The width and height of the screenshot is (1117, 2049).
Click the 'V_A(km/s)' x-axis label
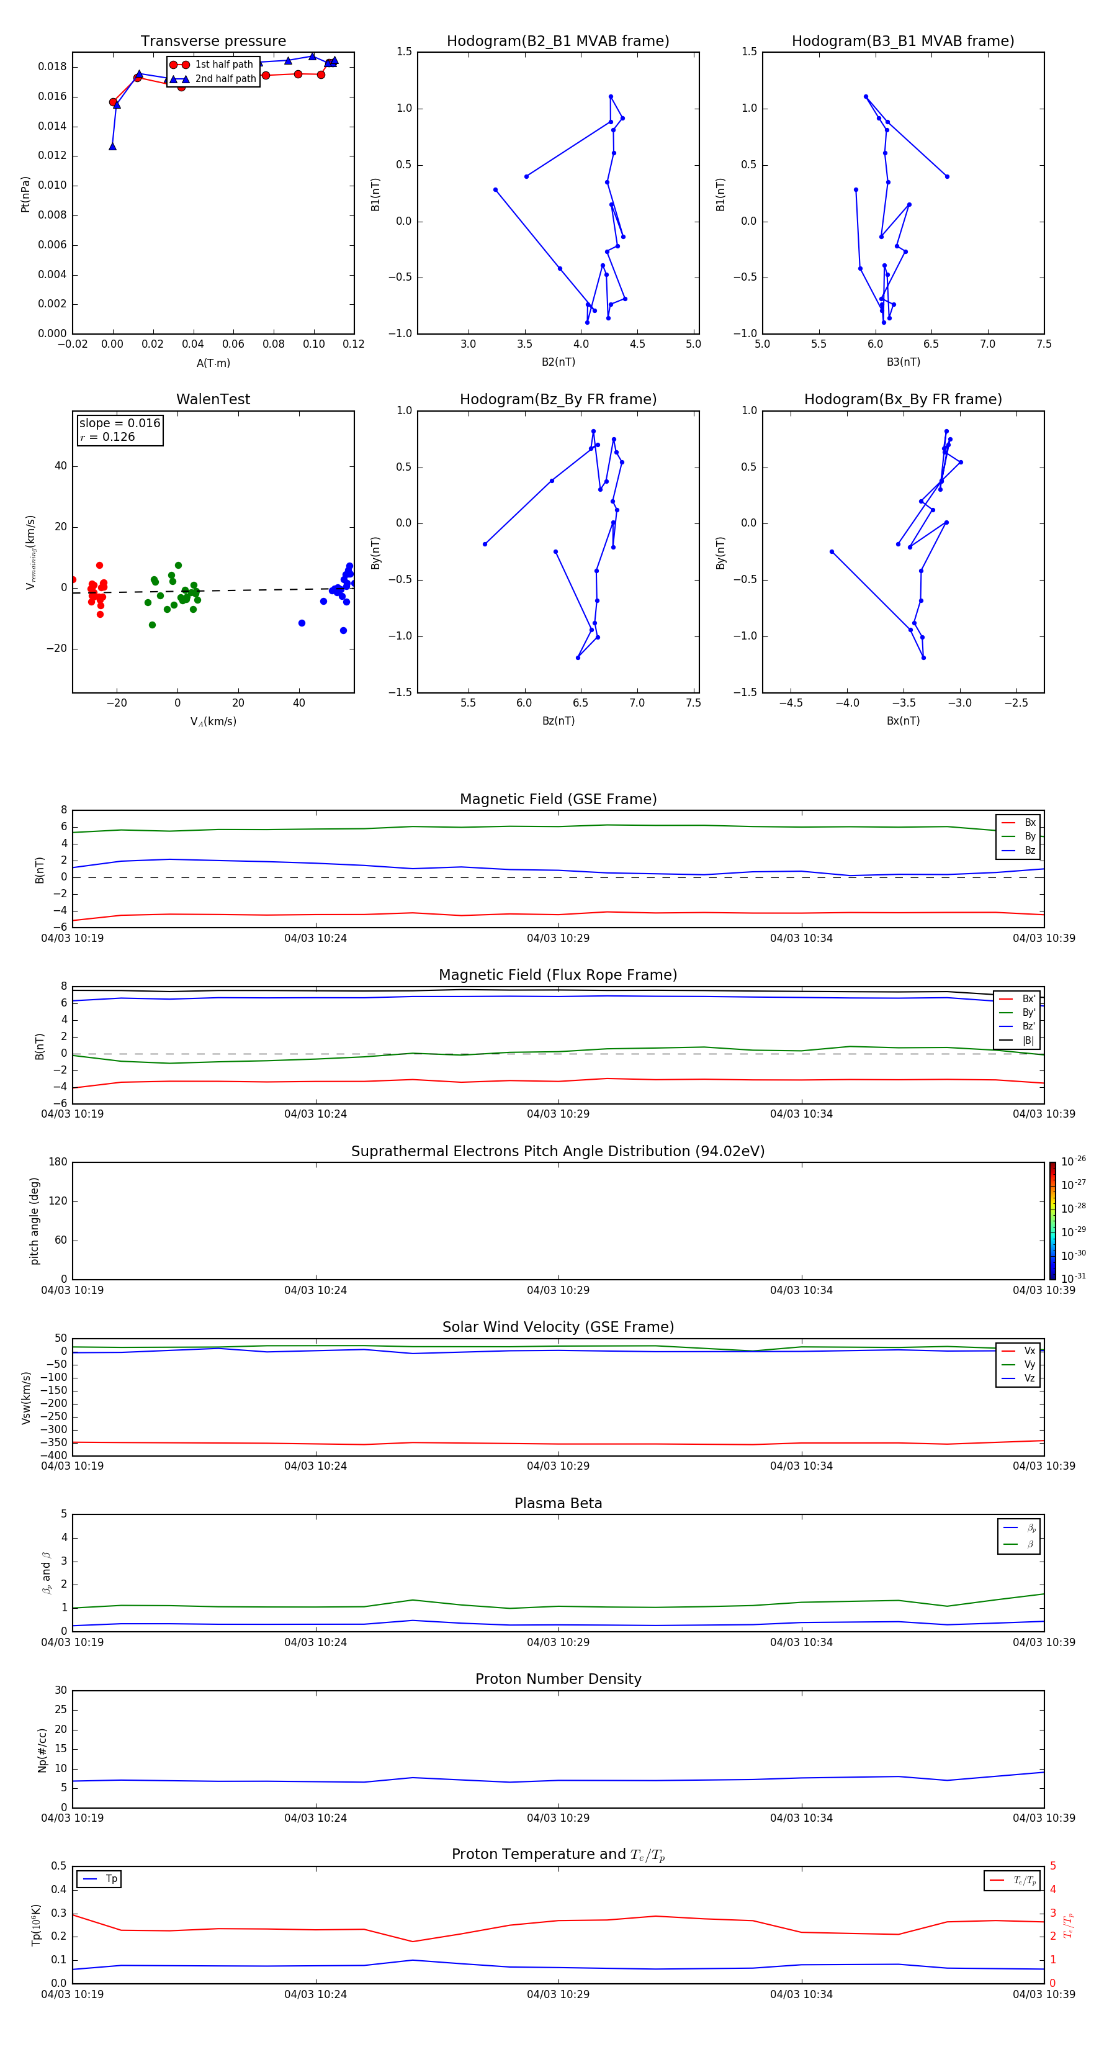[213, 721]
